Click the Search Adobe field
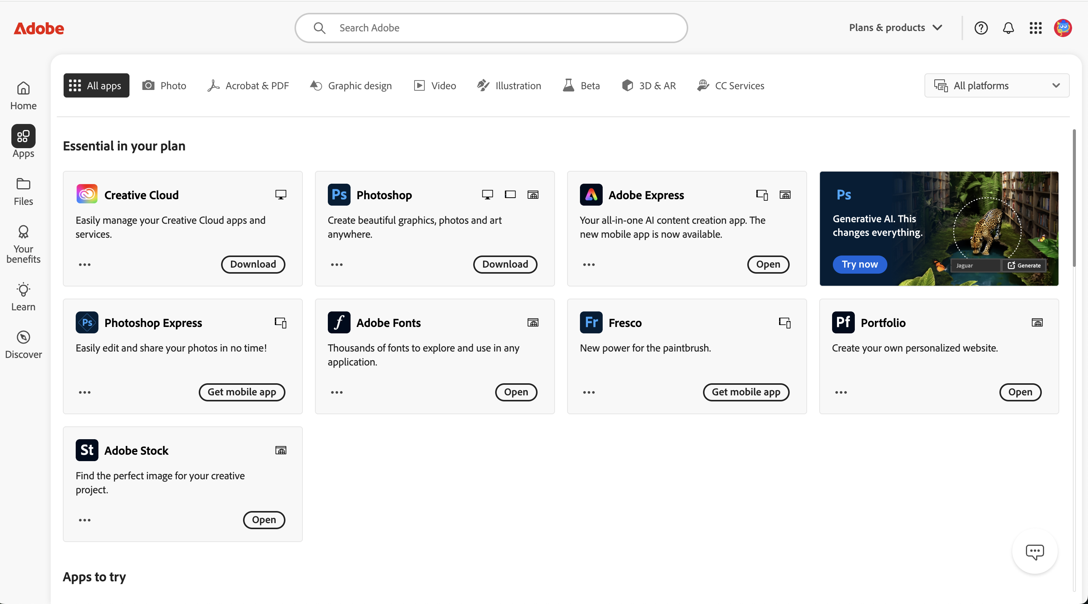Viewport: 1088px width, 604px height. click(490, 28)
